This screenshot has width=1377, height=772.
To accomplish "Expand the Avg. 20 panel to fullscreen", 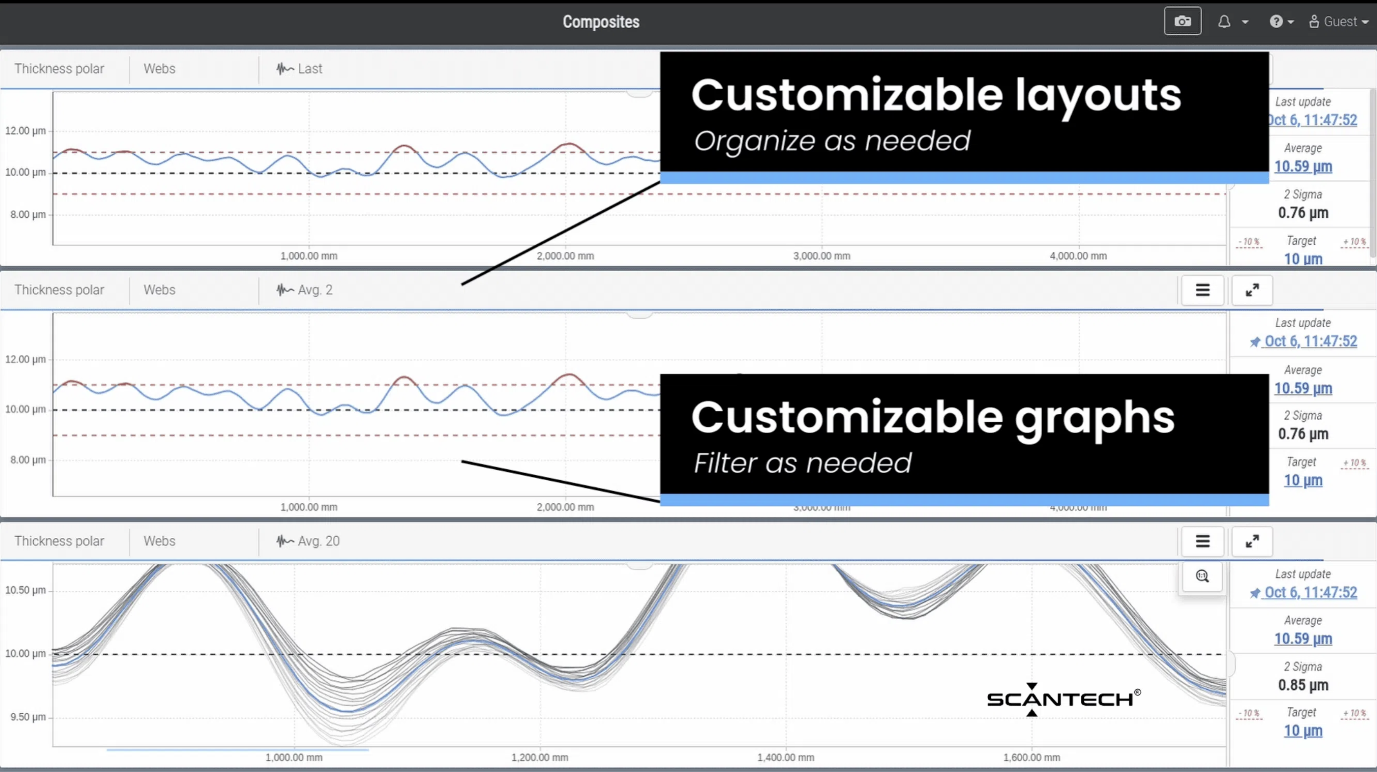I will coord(1252,541).
